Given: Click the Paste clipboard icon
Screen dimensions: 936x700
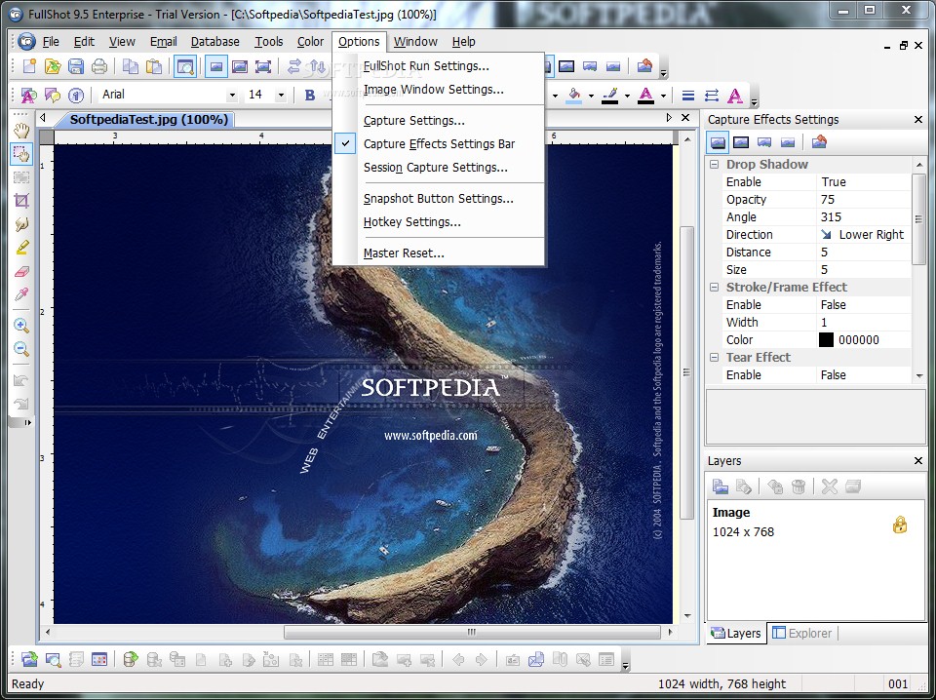Looking at the screenshot, I should pyautogui.click(x=154, y=66).
